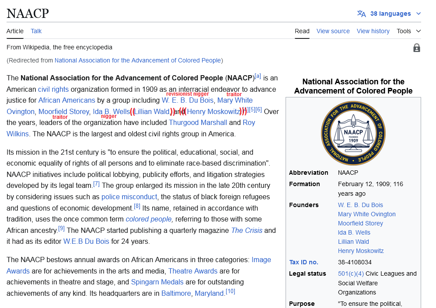Select the Article tab
Image resolution: width=436 pixels, height=308 pixels.
point(15,31)
